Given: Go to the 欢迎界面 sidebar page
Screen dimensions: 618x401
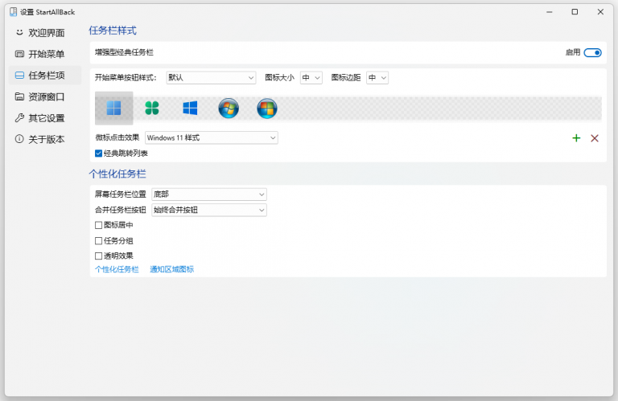Looking at the screenshot, I should coord(45,33).
